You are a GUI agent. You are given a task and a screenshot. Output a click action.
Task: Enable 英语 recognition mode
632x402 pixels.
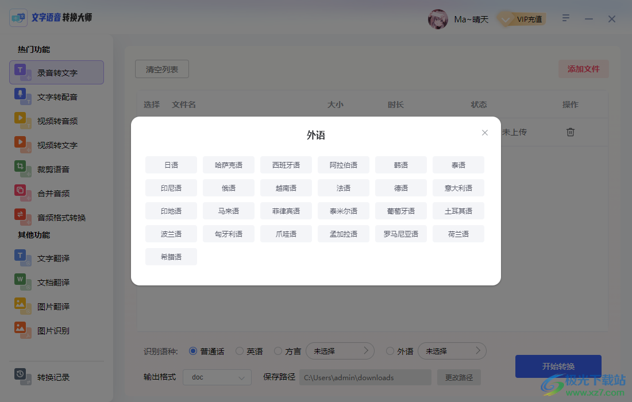coord(241,351)
